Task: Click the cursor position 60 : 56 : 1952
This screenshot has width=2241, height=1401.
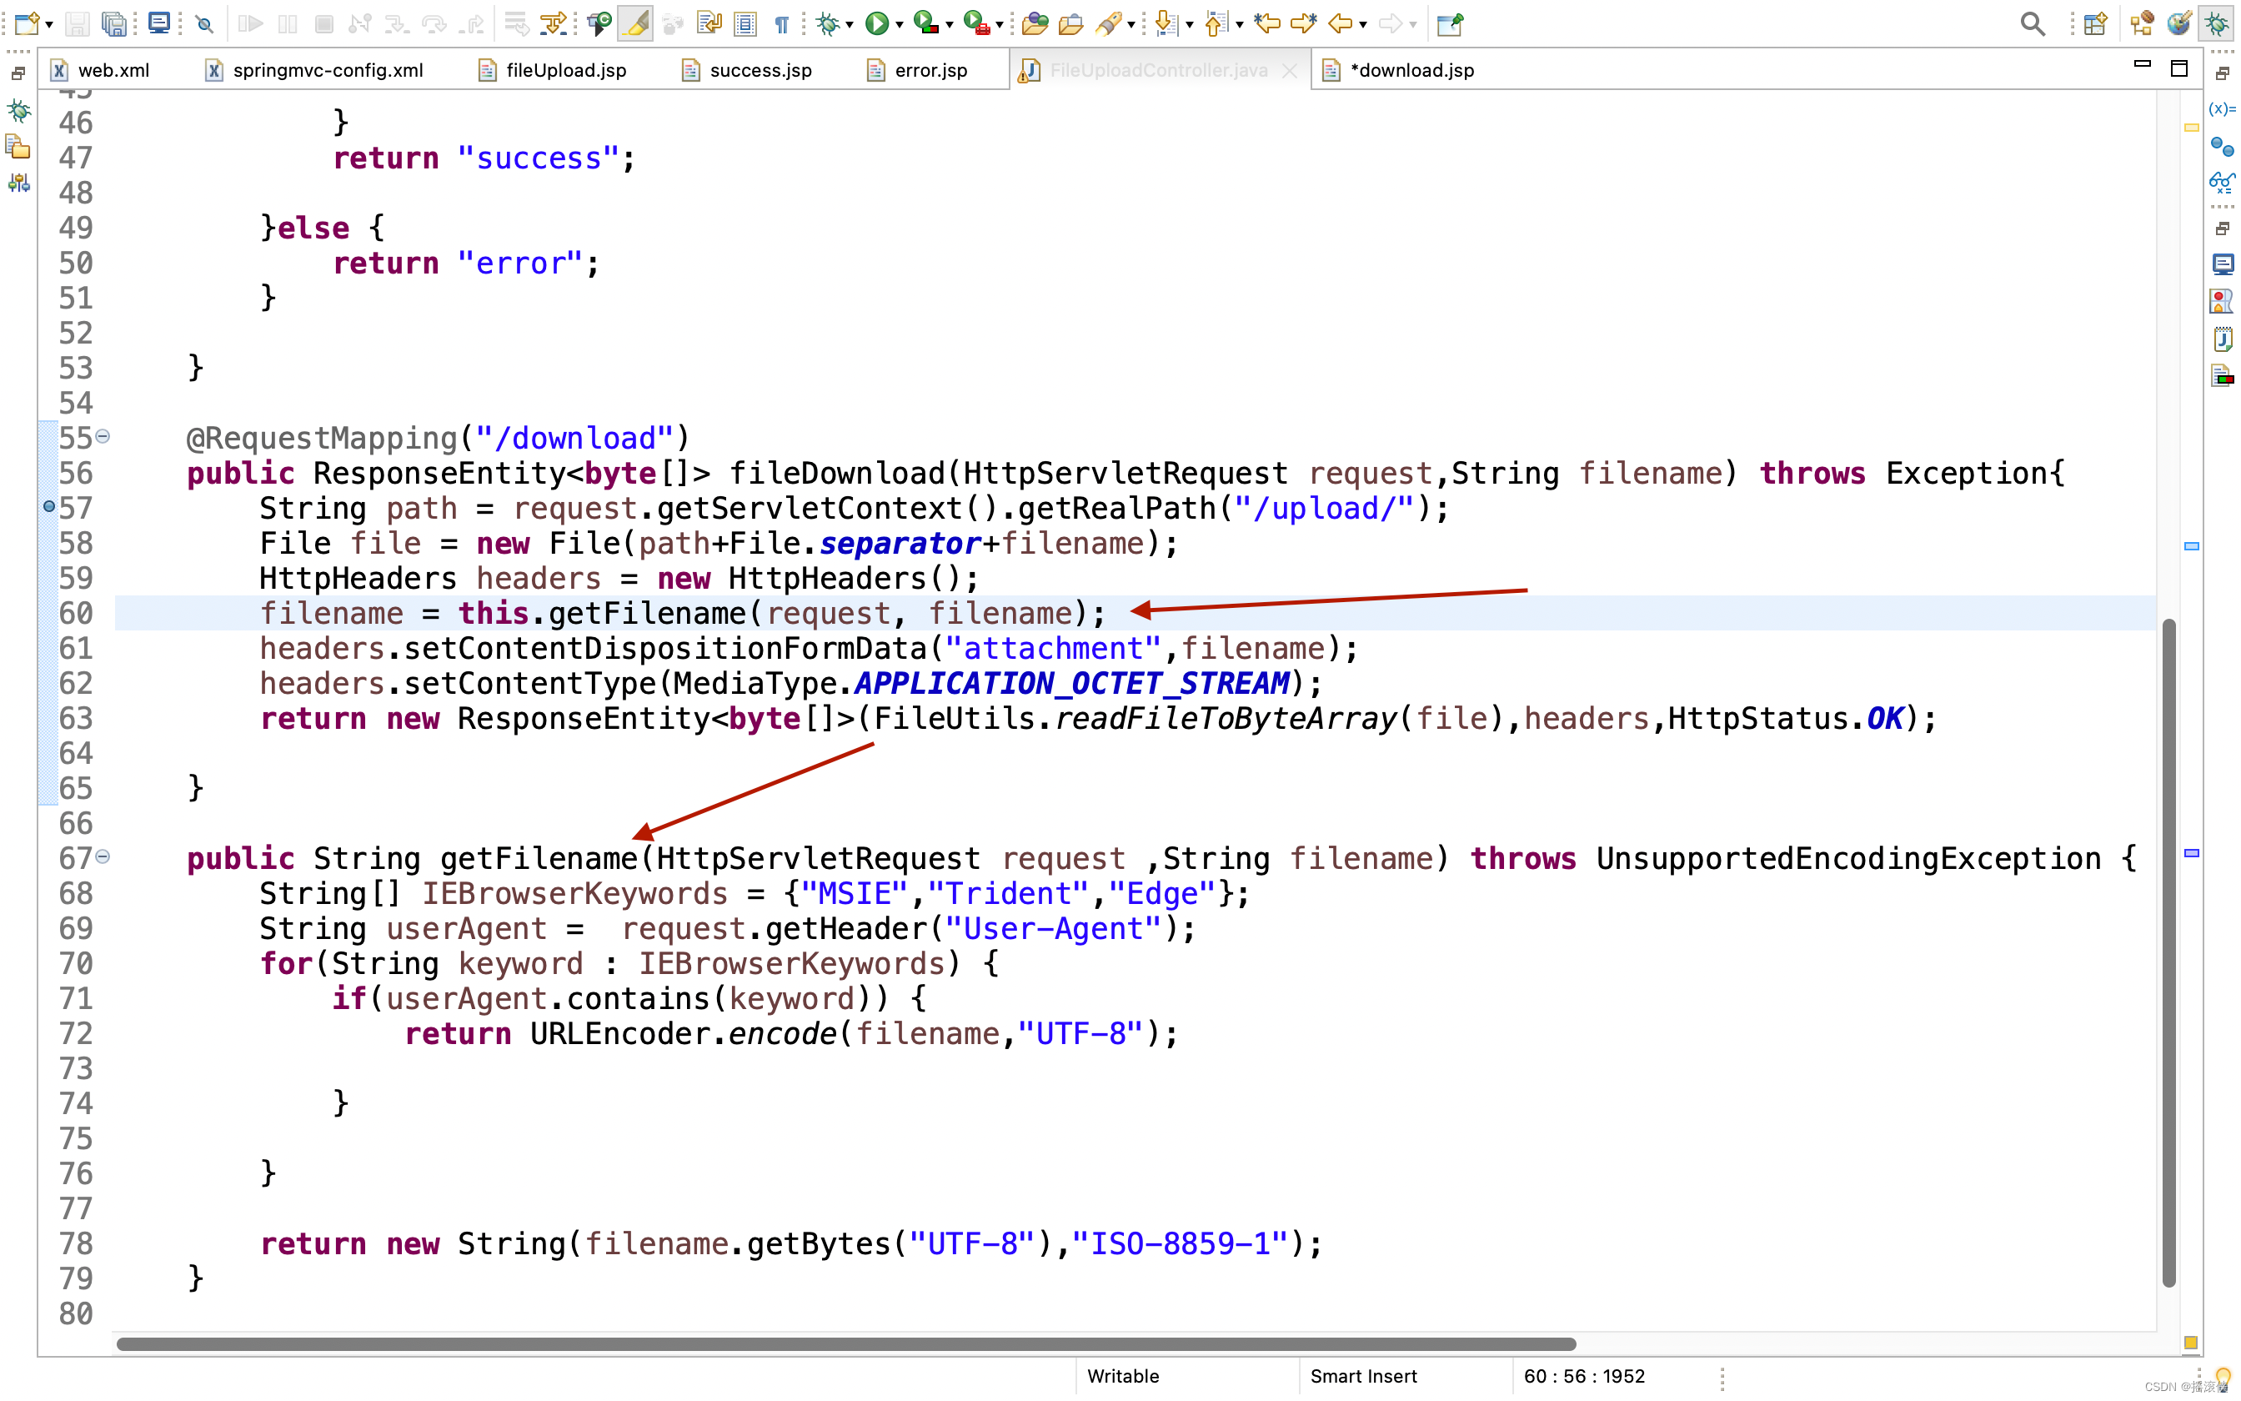Action: (1584, 1376)
